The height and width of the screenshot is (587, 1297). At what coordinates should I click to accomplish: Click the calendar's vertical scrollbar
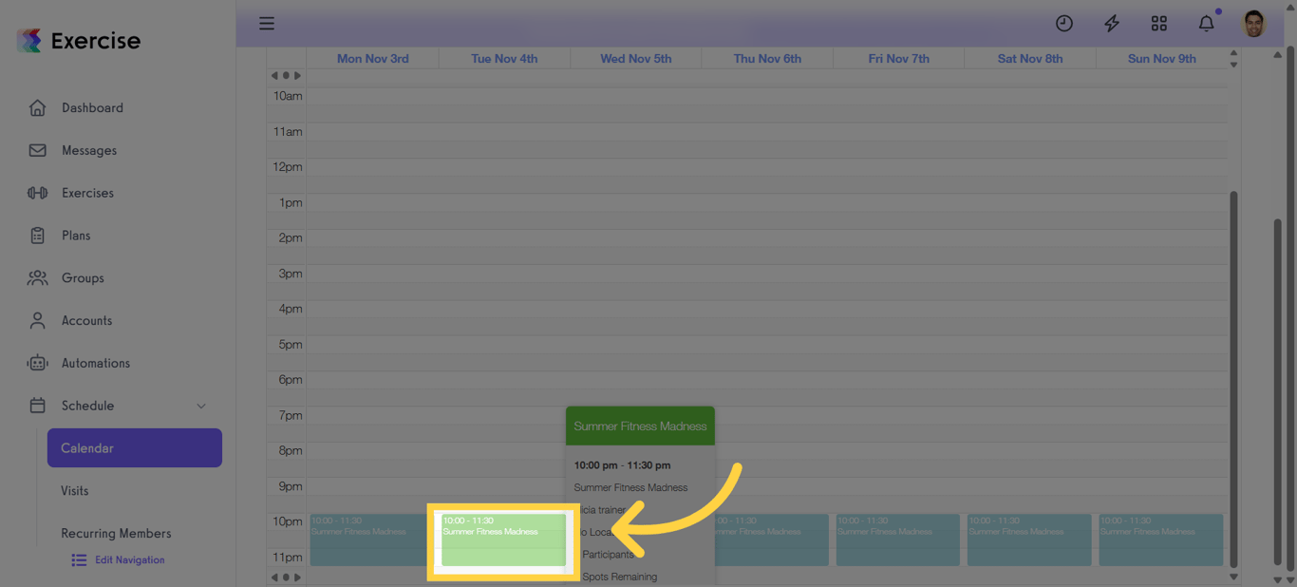pyautogui.click(x=1233, y=379)
